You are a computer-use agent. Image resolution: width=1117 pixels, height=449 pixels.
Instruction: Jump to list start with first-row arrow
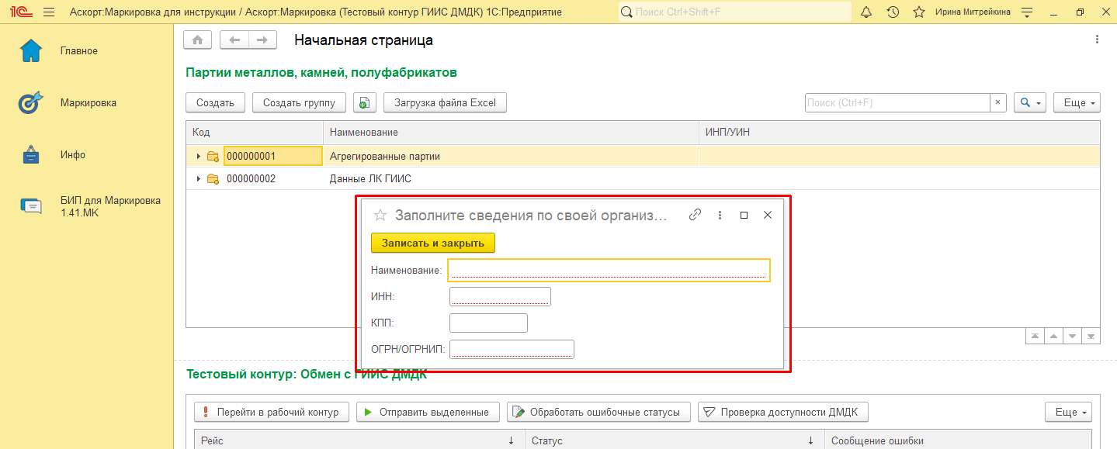tap(1035, 336)
